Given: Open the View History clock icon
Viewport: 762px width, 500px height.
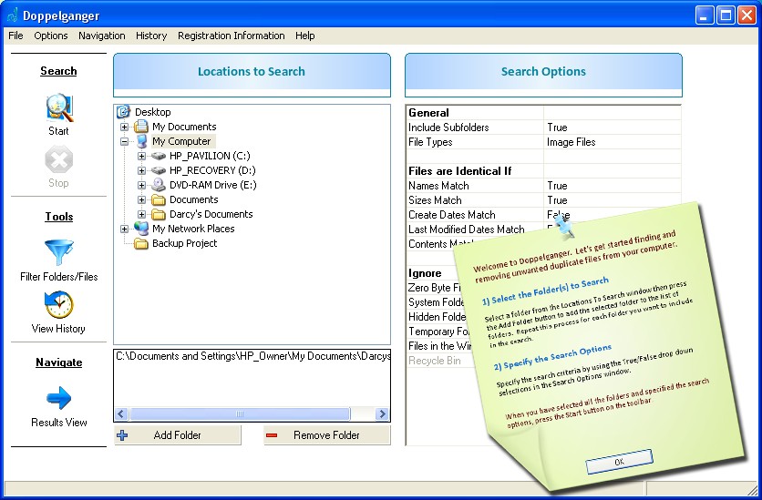Looking at the screenshot, I should (59, 305).
